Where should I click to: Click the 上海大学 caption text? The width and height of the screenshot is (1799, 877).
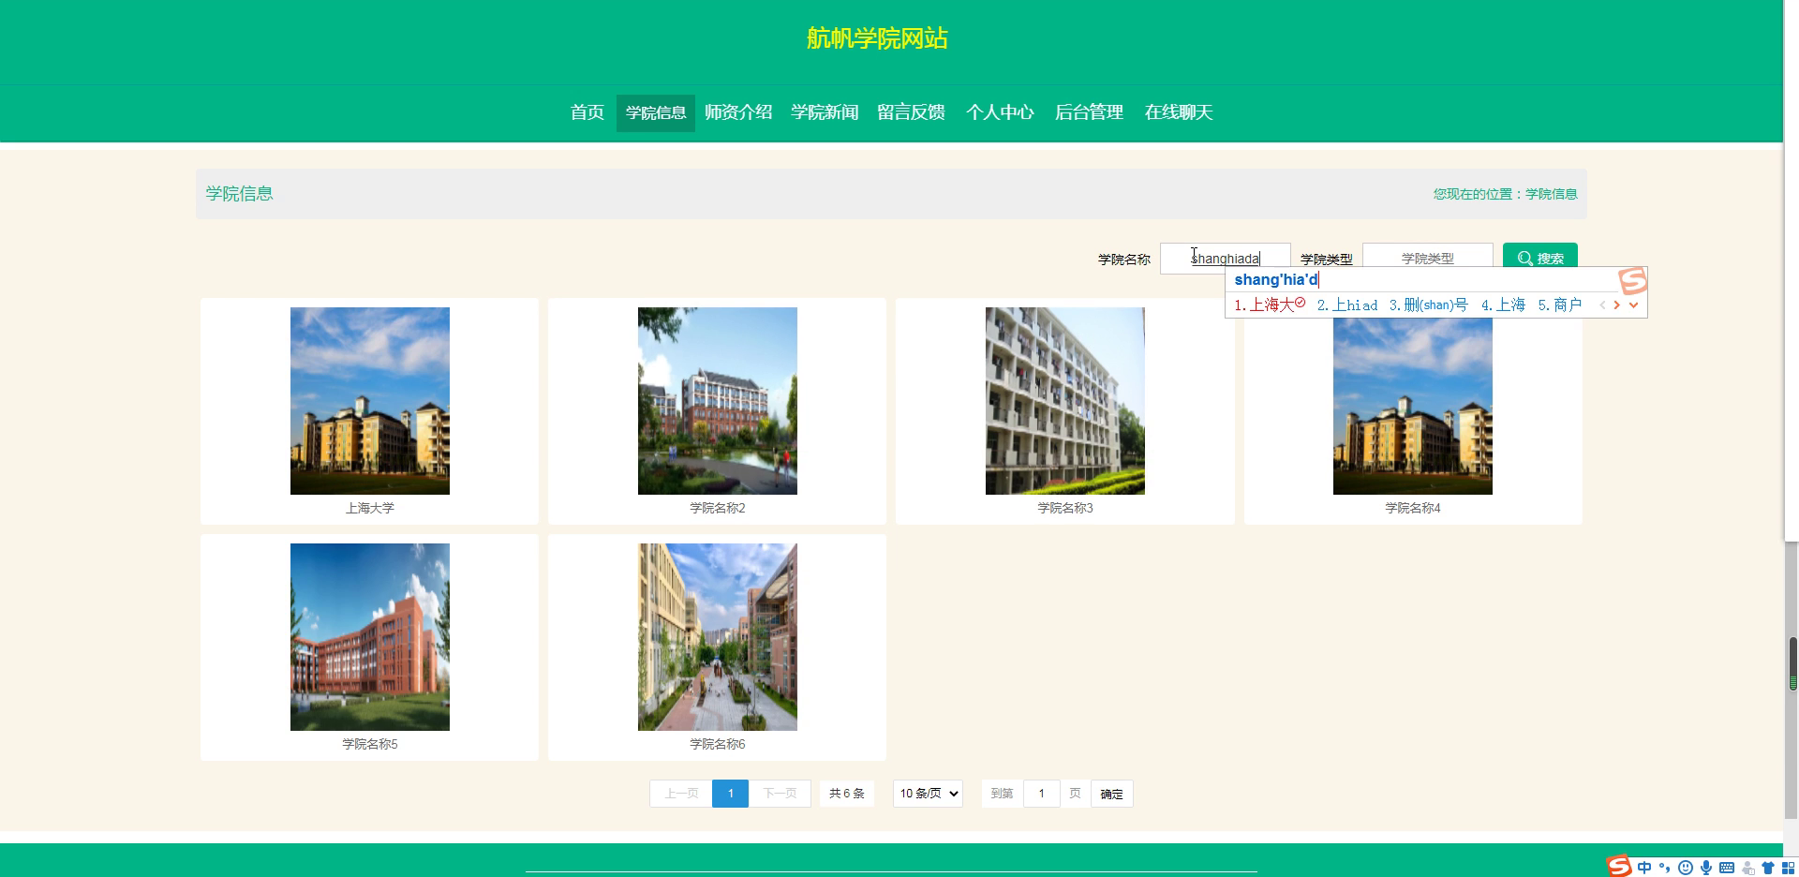[x=370, y=508]
